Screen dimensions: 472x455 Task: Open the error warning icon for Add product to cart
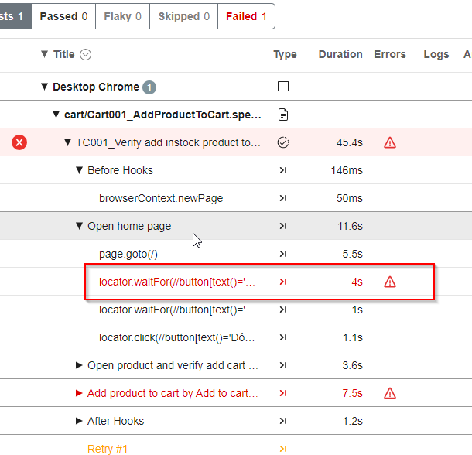point(390,393)
